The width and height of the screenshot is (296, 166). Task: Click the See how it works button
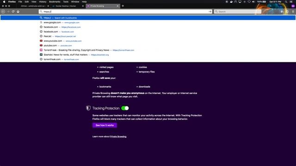105,125
